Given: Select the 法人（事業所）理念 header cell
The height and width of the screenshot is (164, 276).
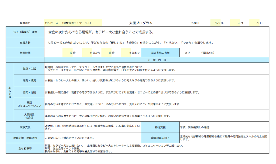Looking at the screenshot, I should point(25,32).
